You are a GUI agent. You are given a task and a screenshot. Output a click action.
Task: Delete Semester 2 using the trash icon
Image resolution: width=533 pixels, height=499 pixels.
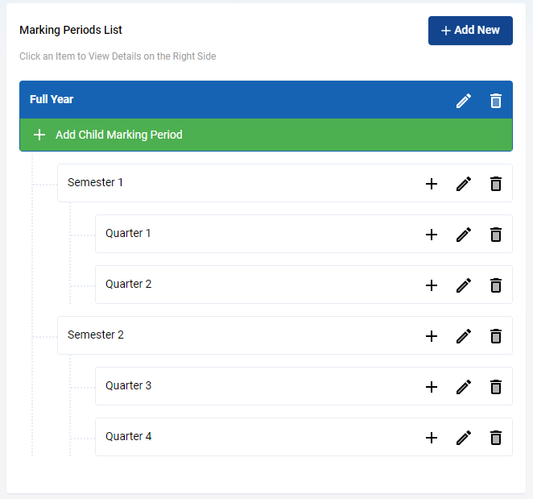pos(496,336)
